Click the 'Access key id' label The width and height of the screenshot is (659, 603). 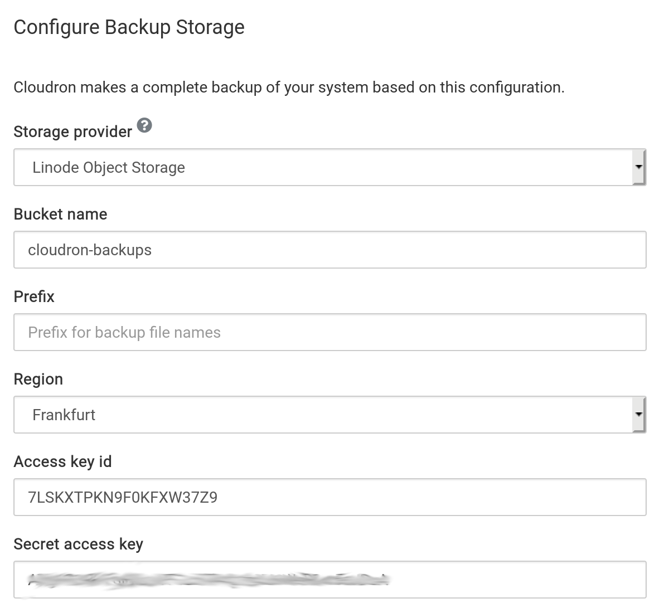tap(62, 461)
